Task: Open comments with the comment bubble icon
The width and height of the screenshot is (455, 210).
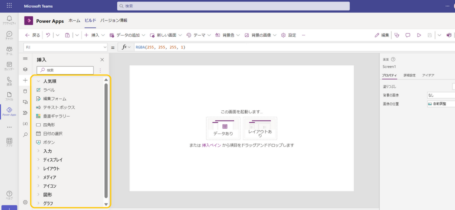Action: [407, 35]
